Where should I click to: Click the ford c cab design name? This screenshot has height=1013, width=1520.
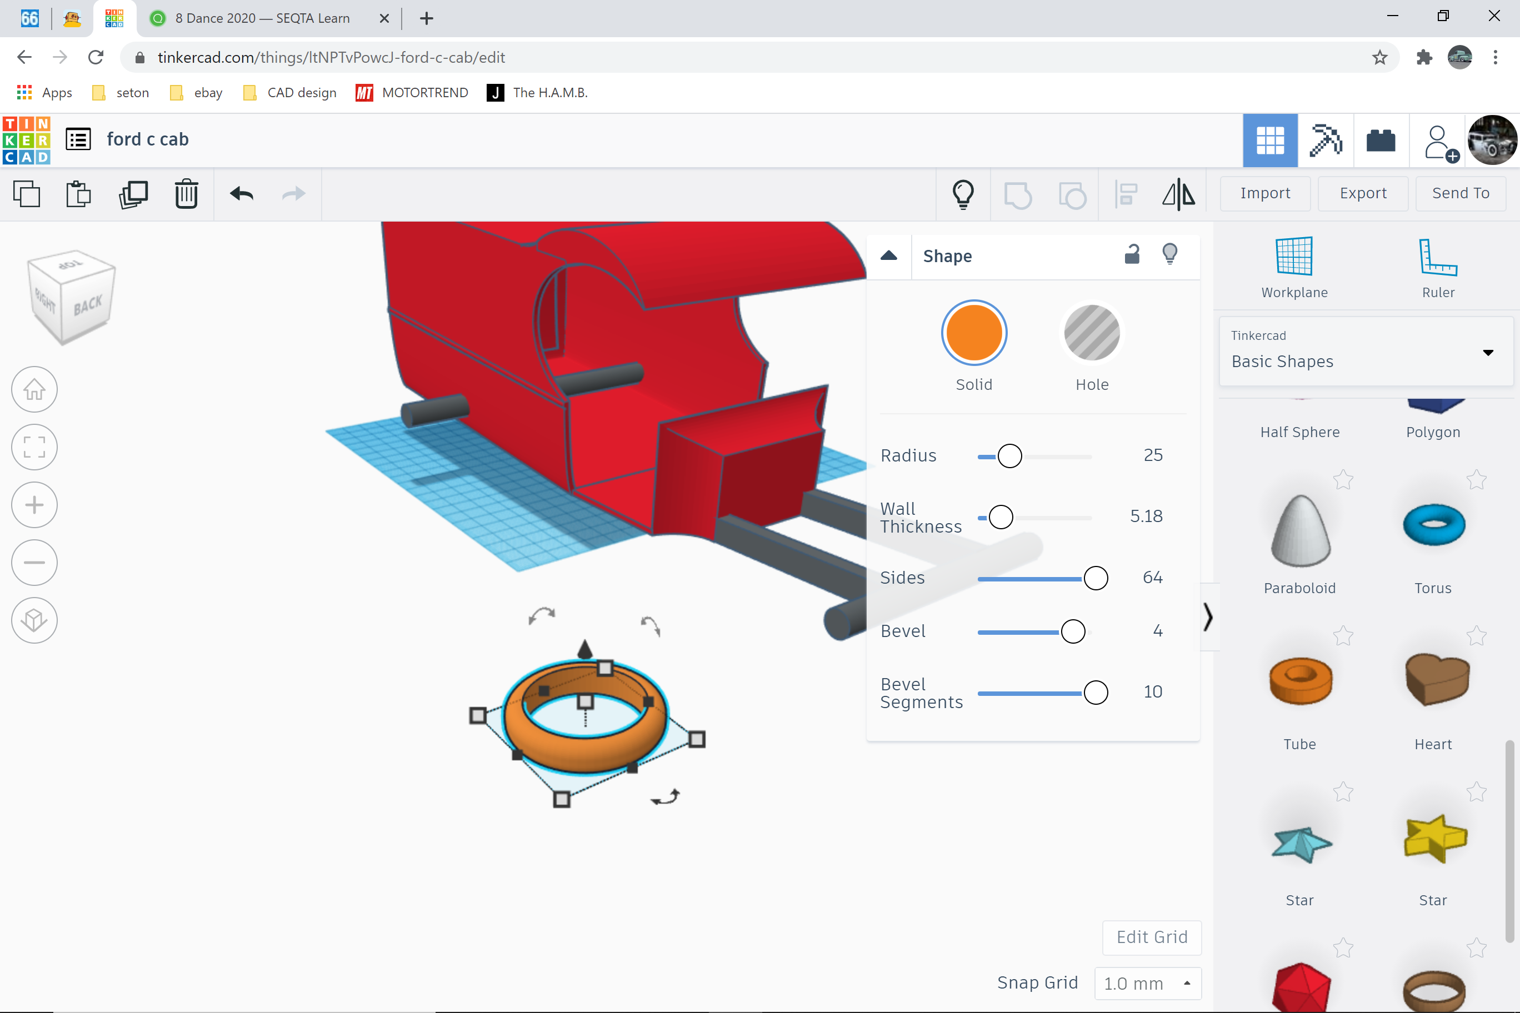click(148, 139)
